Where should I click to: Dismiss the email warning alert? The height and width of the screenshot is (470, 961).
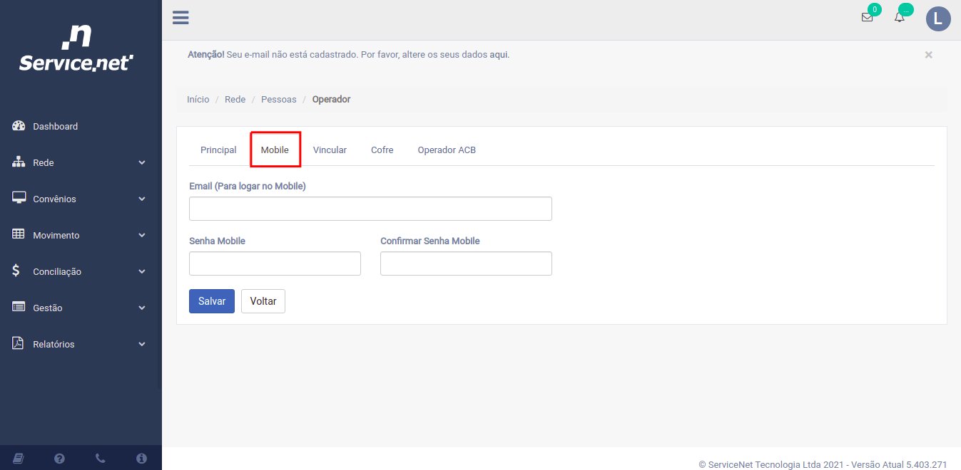(928, 55)
